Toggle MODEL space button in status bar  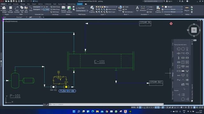(x=133, y=107)
